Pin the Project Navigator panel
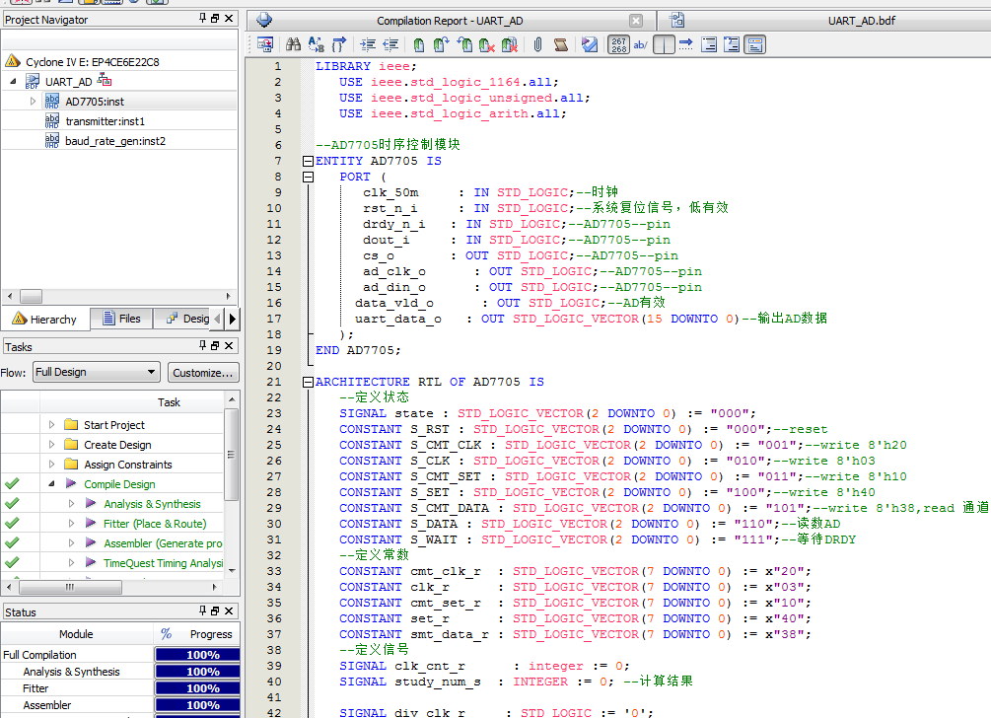The height and width of the screenshot is (718, 991). [202, 19]
